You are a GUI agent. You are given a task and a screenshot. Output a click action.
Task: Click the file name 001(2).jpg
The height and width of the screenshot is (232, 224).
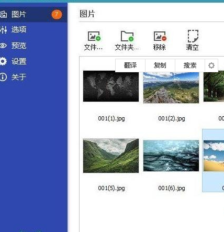pyautogui.click(x=172, y=118)
